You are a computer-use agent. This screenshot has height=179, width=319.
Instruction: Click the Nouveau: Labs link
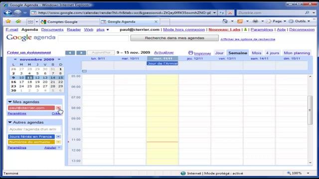point(224,30)
